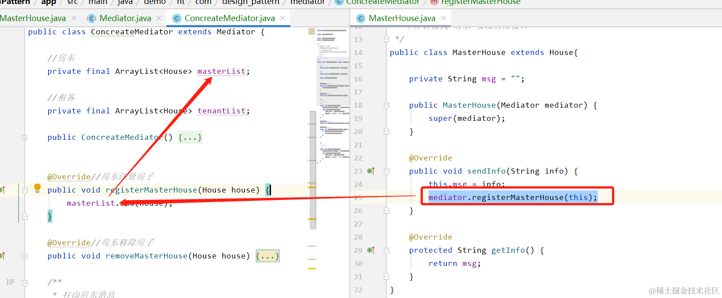Click class icon on Mediator.java tab

[92, 18]
